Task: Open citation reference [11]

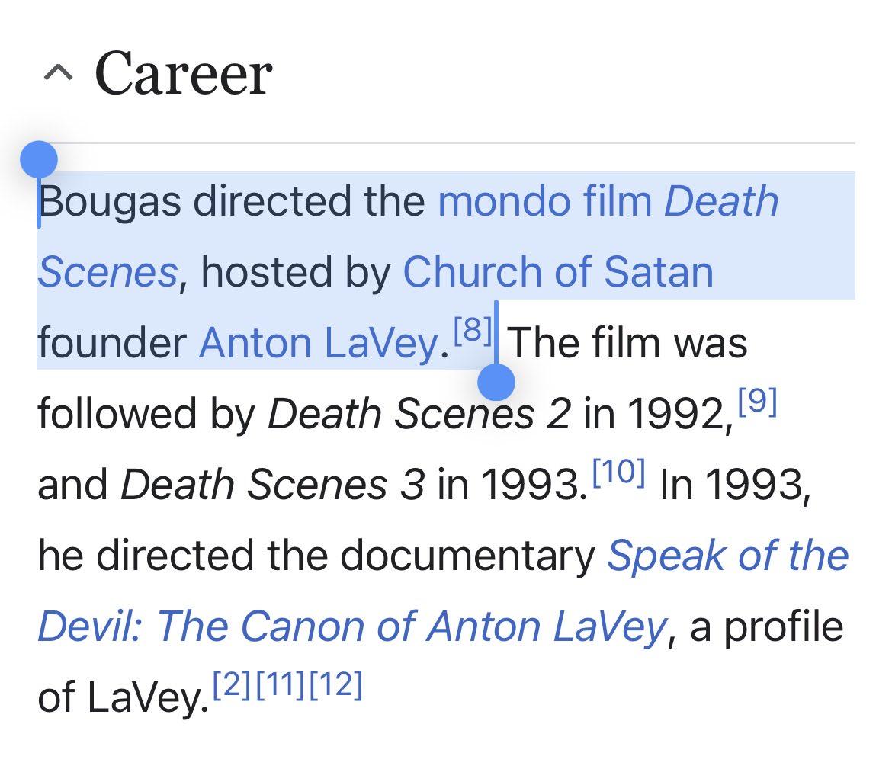Action: [x=279, y=684]
